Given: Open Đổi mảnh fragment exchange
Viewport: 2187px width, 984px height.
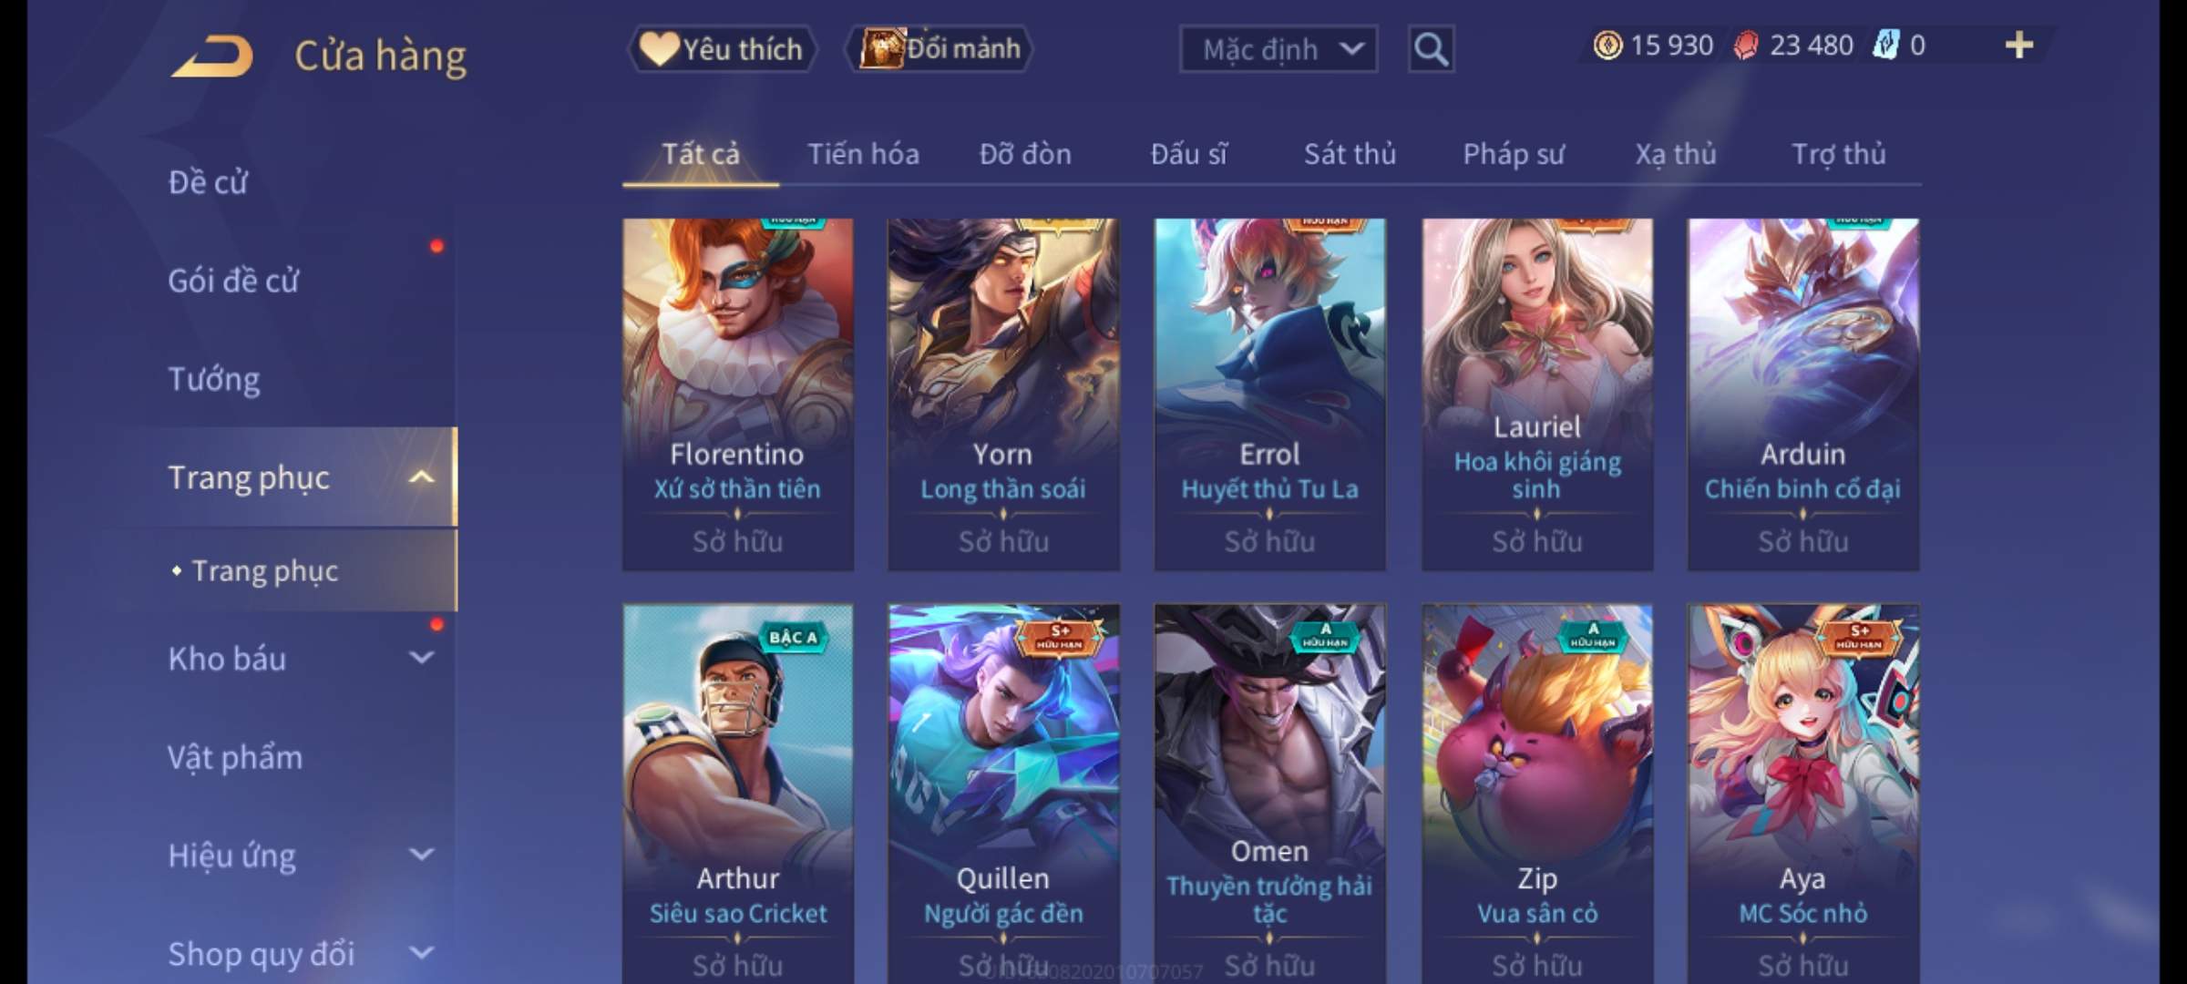Looking at the screenshot, I should pyautogui.click(x=940, y=49).
